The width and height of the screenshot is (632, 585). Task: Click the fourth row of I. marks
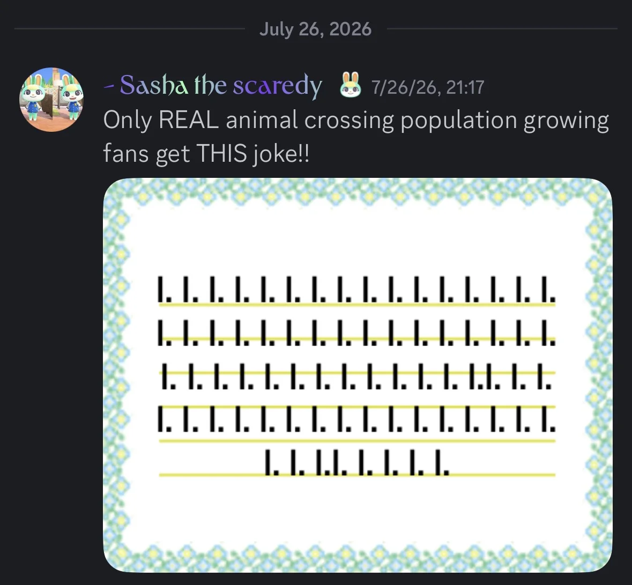tap(356, 419)
